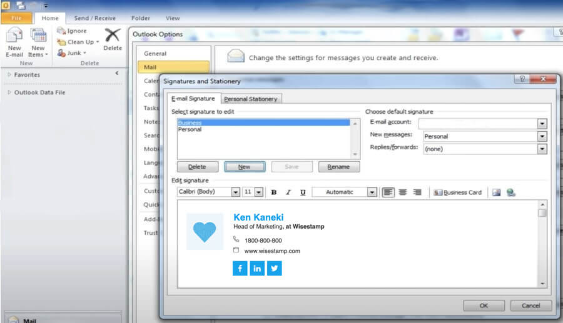Click the signature editor scrollbar thumb
This screenshot has width=563, height=323.
[x=542, y=213]
